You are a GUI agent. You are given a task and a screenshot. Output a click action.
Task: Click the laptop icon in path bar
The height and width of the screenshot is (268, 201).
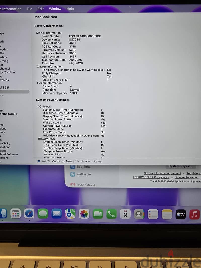click(39, 161)
